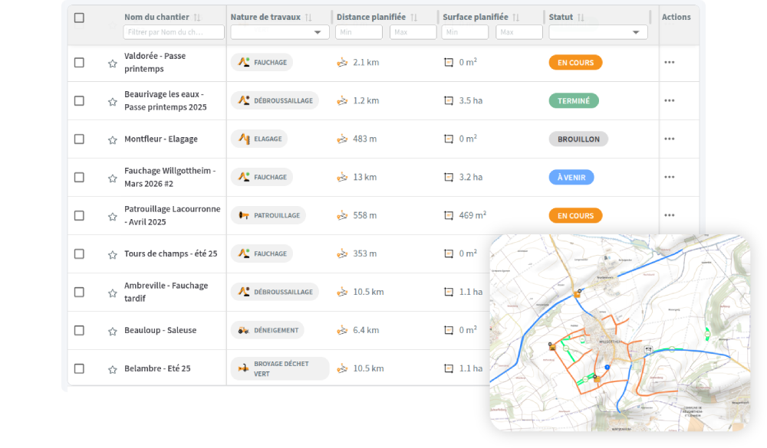Sort the Statut column
Viewport: 767px width, 448px height.
[x=581, y=18]
